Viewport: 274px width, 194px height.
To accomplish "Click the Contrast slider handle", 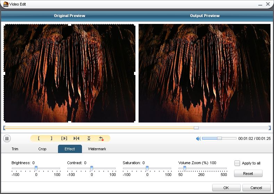I will (92, 168).
